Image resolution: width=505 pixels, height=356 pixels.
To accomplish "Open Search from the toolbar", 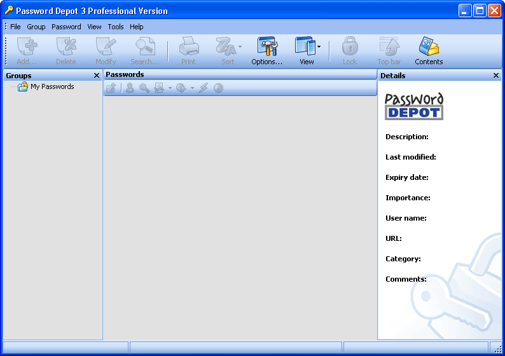I will coord(145,46).
